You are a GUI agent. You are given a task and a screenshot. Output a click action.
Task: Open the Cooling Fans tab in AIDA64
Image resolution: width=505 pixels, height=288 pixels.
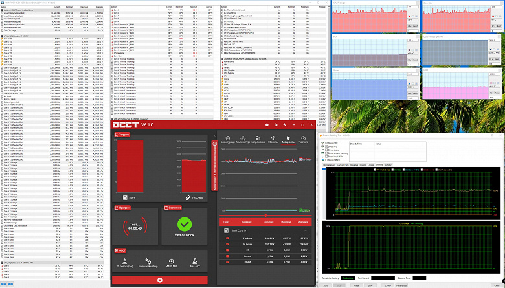(343, 165)
